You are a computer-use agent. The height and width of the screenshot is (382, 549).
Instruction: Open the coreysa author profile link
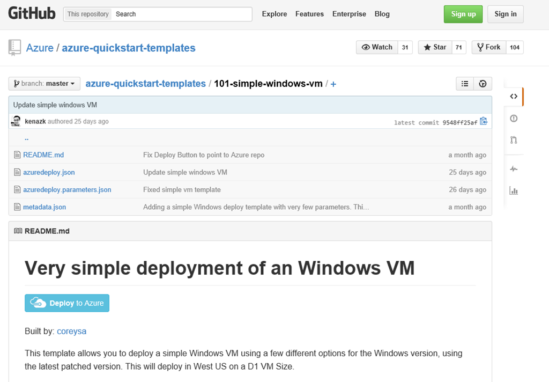coord(71,332)
